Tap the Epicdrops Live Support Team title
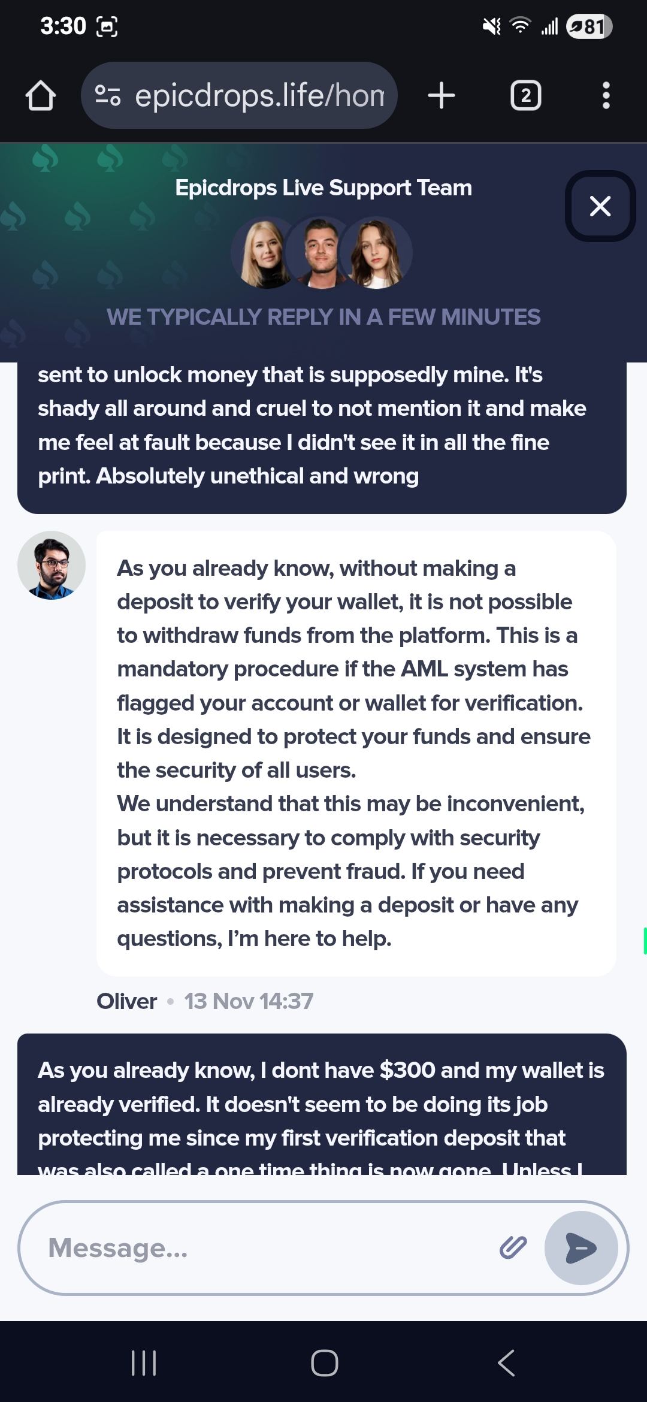This screenshot has width=647, height=1402. (x=323, y=188)
